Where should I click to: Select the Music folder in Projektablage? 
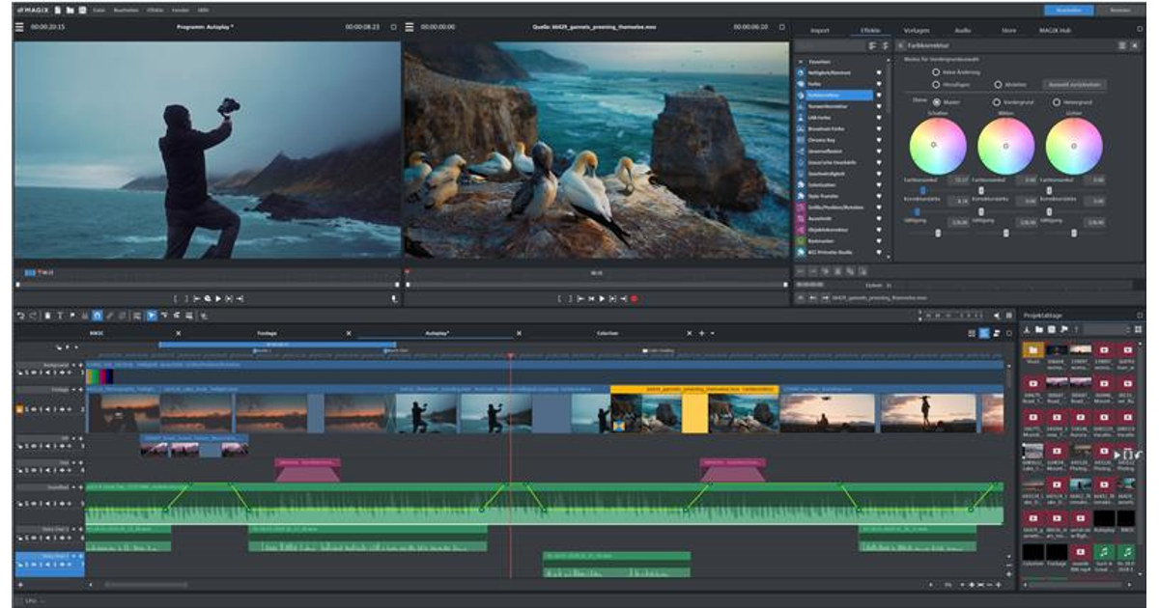[1032, 349]
